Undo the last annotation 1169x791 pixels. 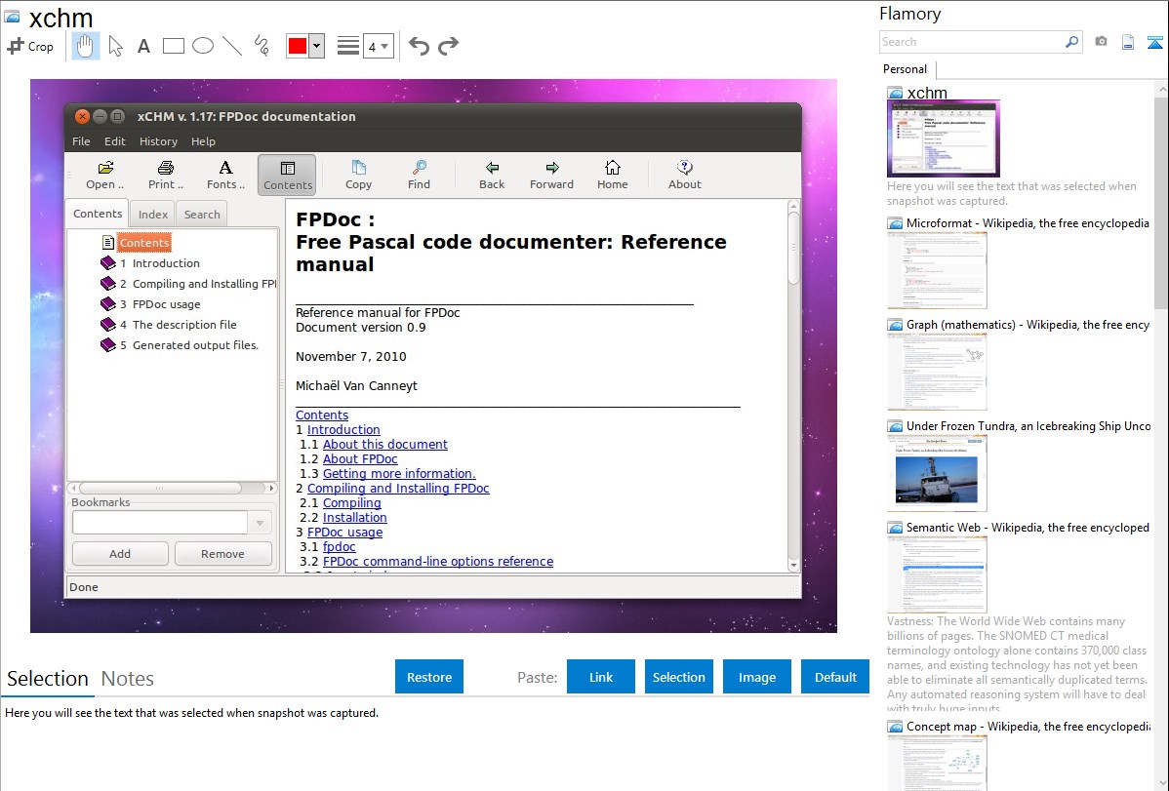[419, 46]
